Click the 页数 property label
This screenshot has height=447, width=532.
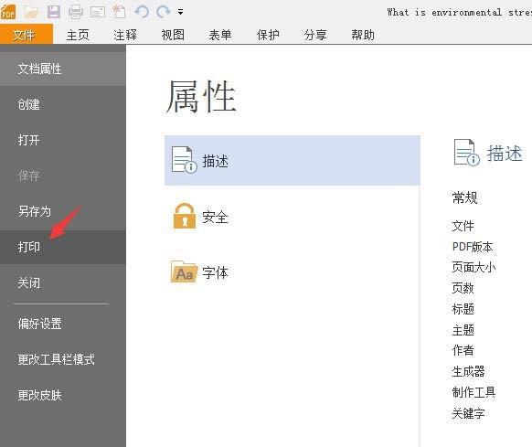coord(463,288)
